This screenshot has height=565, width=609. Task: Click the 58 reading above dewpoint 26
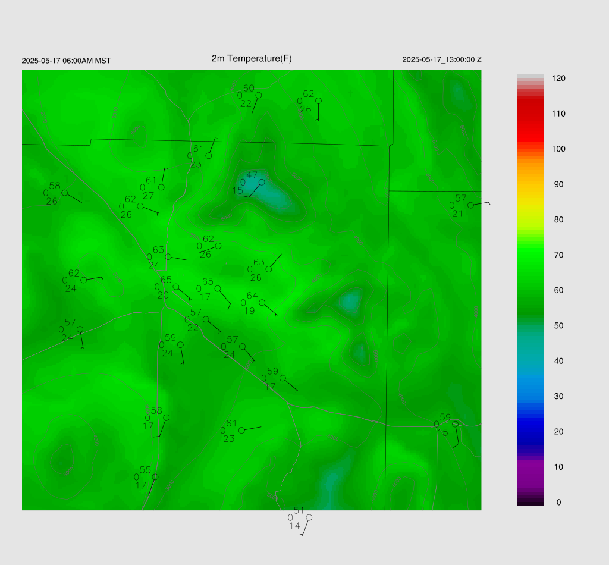(x=55, y=186)
